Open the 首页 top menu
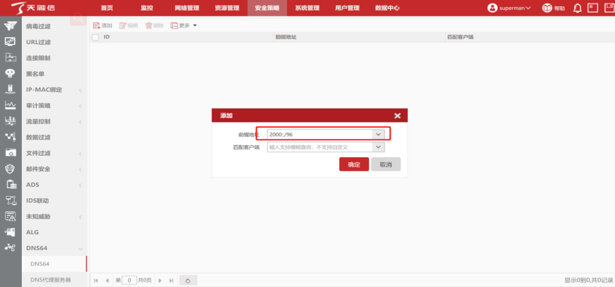This screenshot has height=287, width=615. [x=107, y=8]
